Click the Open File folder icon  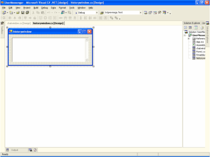pos(18,13)
